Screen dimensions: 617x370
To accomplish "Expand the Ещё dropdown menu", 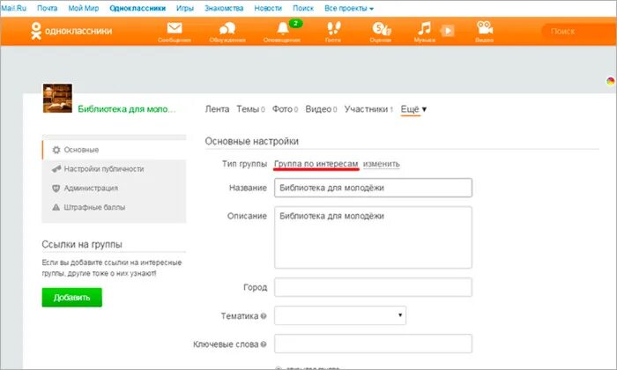I will pyautogui.click(x=413, y=109).
